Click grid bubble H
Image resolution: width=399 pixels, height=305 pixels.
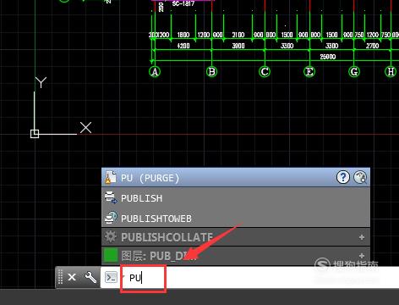pyautogui.click(x=391, y=72)
